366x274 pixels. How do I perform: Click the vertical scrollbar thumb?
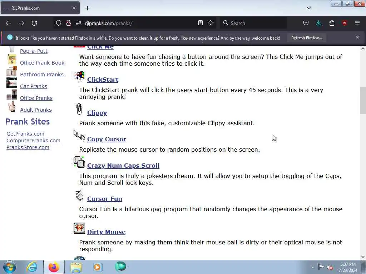tap(363, 101)
